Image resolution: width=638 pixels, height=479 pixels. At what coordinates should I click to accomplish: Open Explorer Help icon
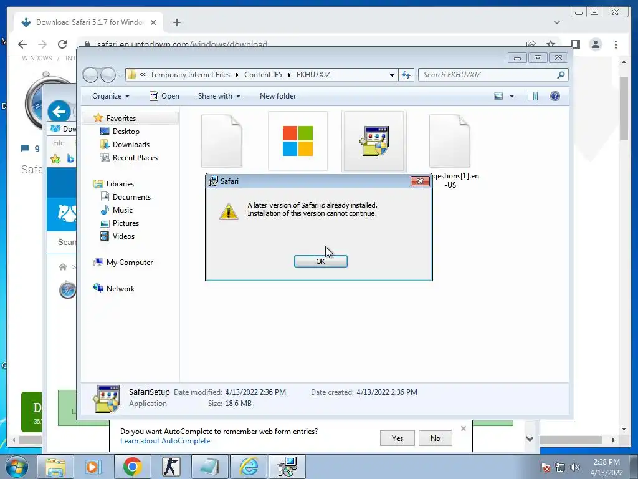click(555, 96)
